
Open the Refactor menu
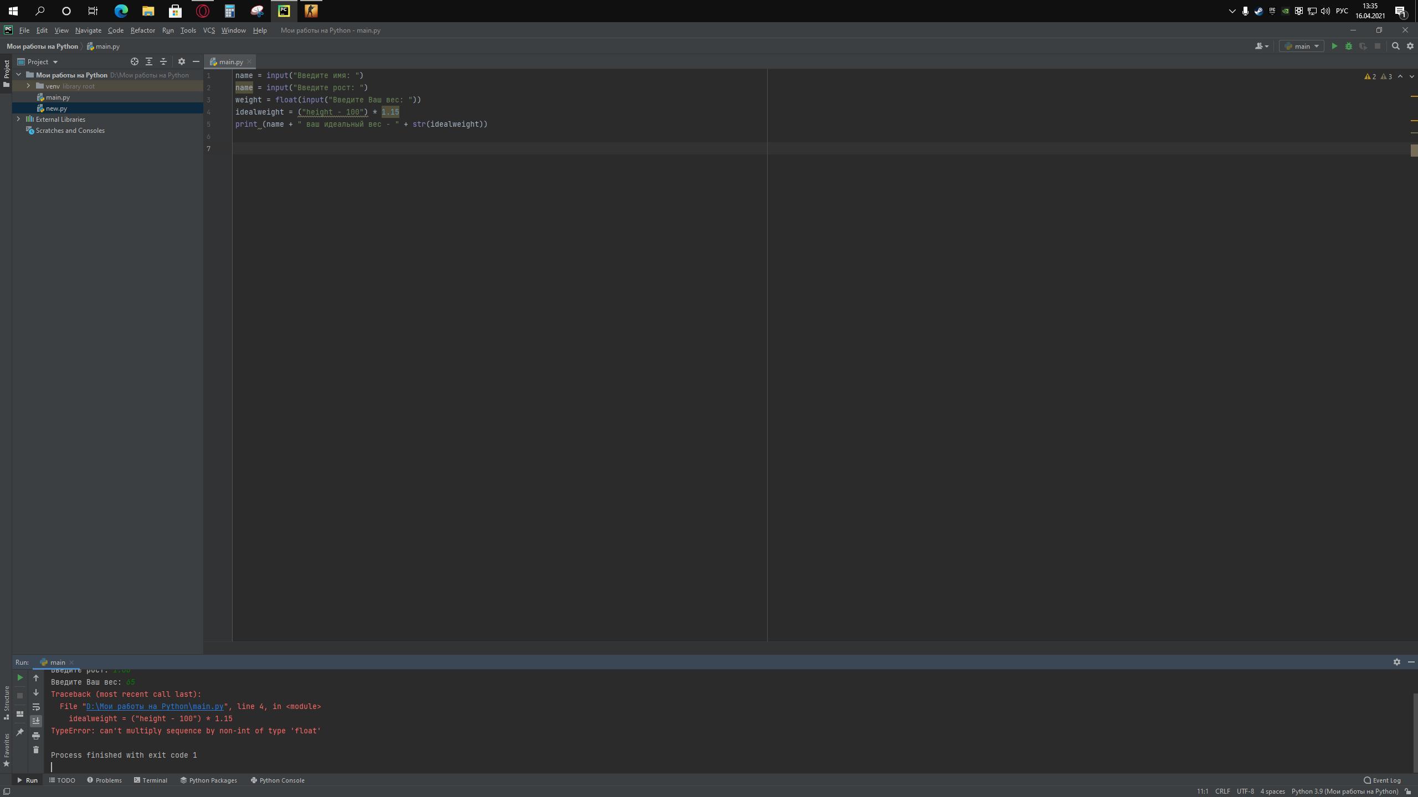pyautogui.click(x=142, y=30)
